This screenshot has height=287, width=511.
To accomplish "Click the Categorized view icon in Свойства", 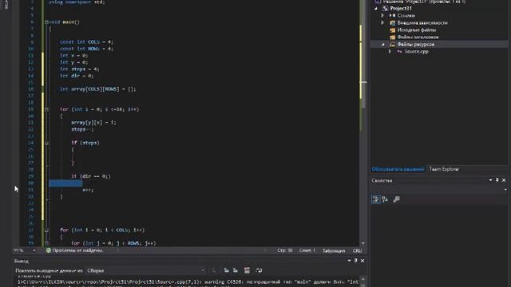I will click(x=376, y=199).
